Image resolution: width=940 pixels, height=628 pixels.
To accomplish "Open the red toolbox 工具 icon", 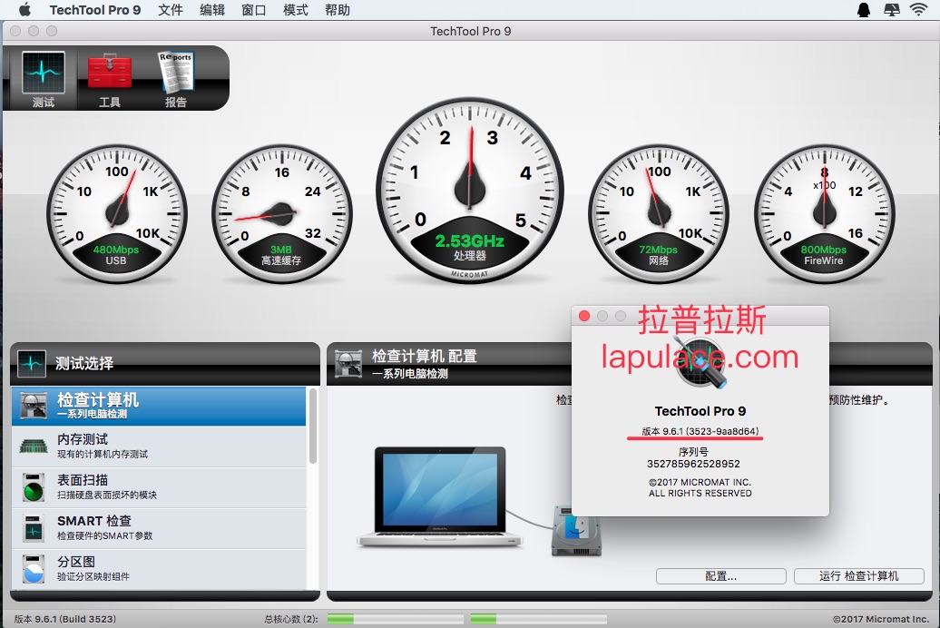I will [x=109, y=72].
